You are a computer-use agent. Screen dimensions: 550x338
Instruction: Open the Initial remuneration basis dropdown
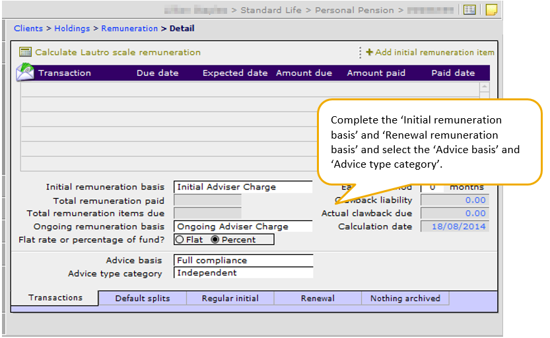pos(243,187)
